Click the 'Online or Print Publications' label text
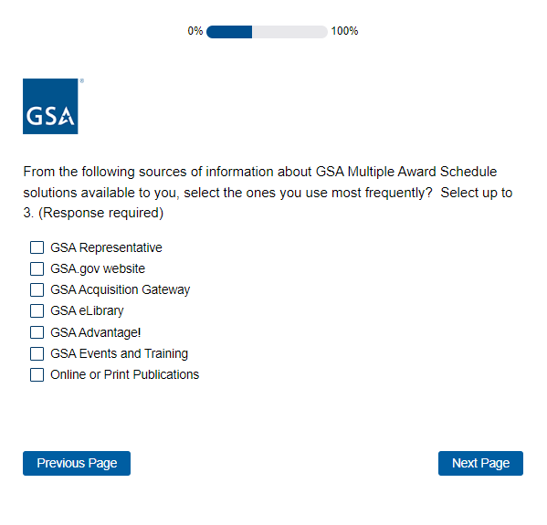This screenshot has width=547, height=525. click(x=125, y=375)
